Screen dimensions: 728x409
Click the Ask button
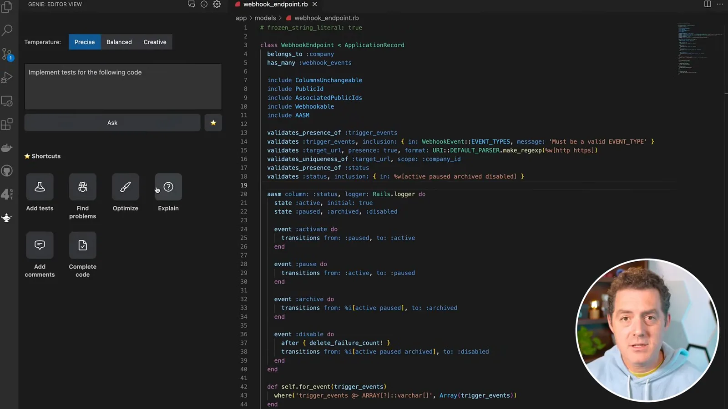tap(112, 123)
